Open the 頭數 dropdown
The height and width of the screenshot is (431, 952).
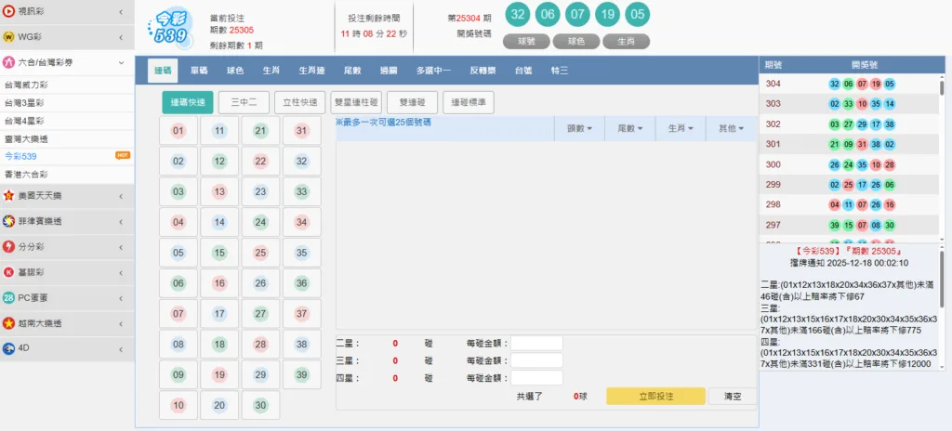pyautogui.click(x=579, y=129)
